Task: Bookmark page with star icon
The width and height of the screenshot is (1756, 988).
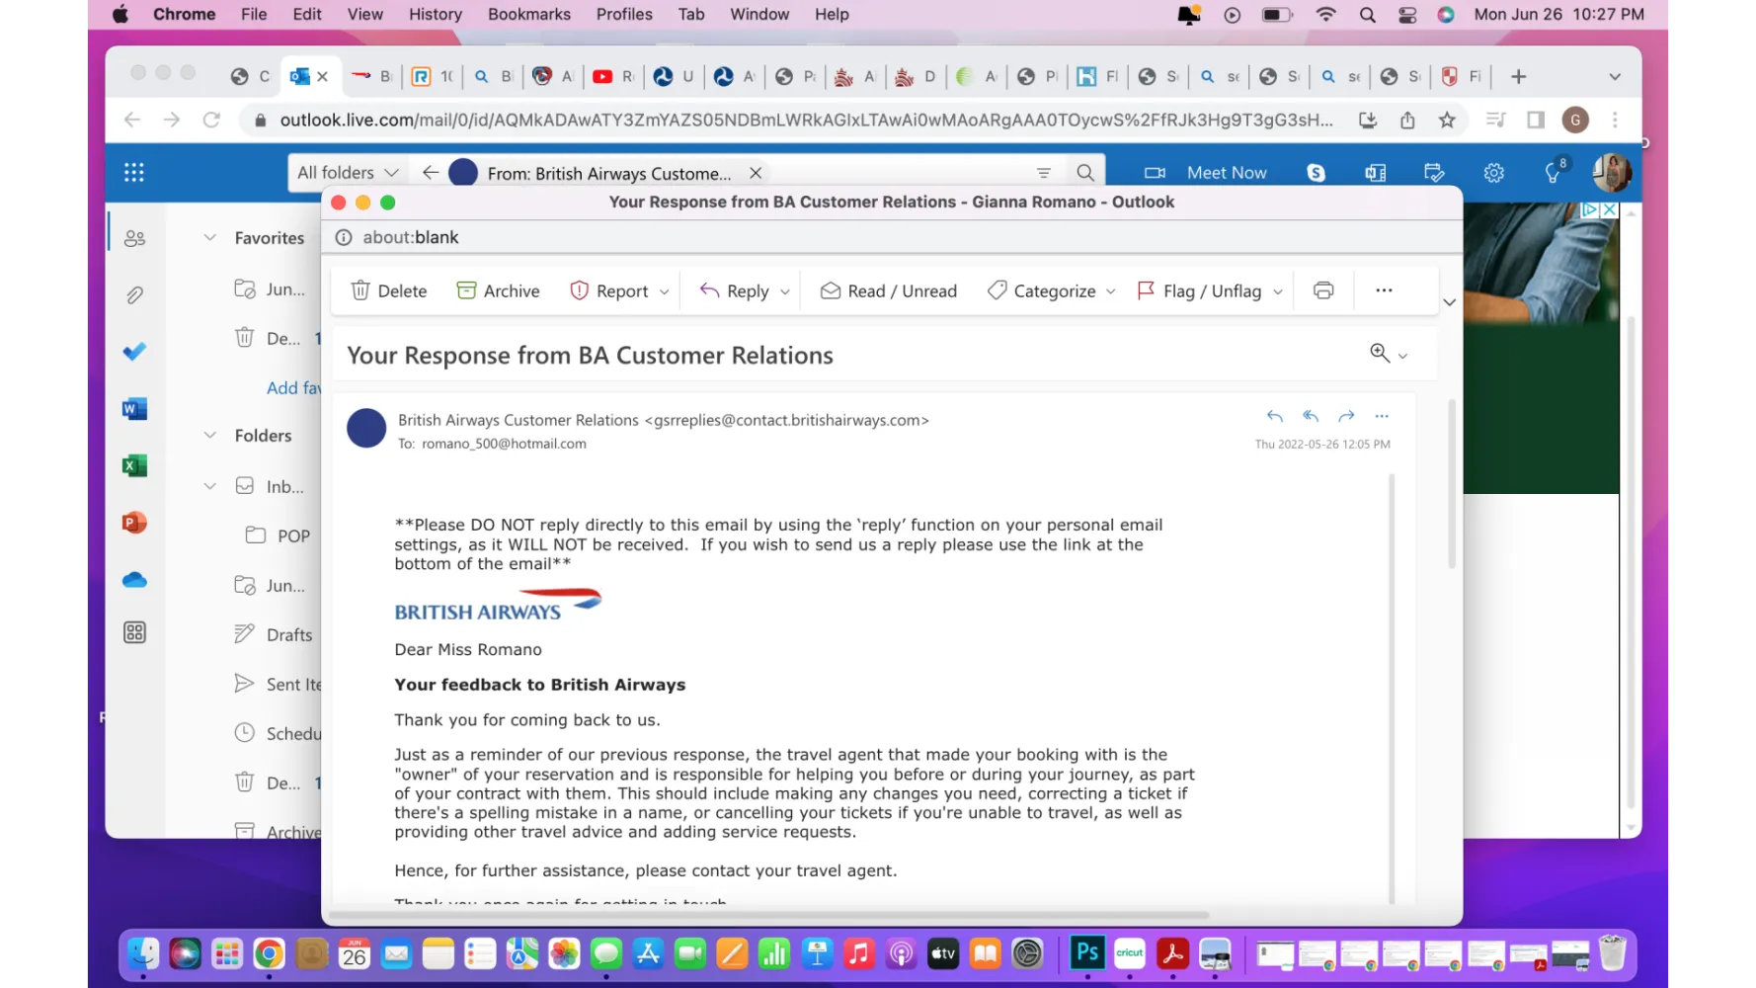Action: pyautogui.click(x=1447, y=120)
